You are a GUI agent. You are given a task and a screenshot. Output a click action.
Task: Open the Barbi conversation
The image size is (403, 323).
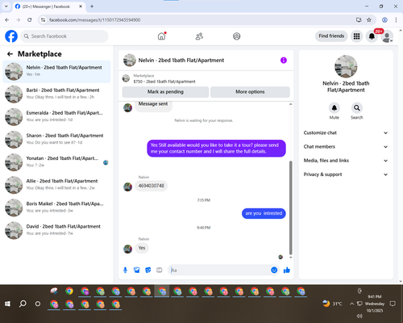(x=56, y=94)
